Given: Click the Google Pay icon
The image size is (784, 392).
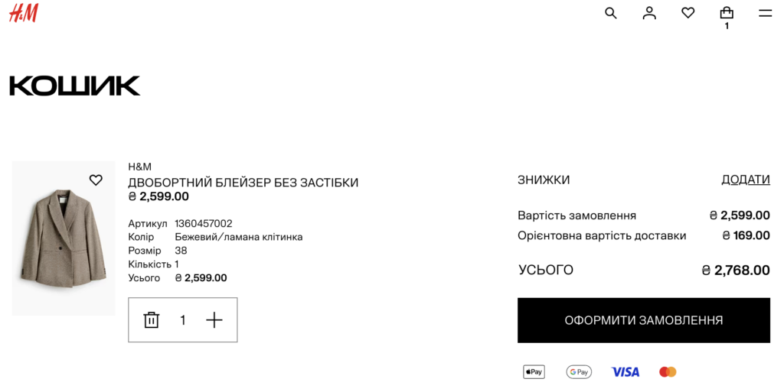Looking at the screenshot, I should click(x=579, y=371).
